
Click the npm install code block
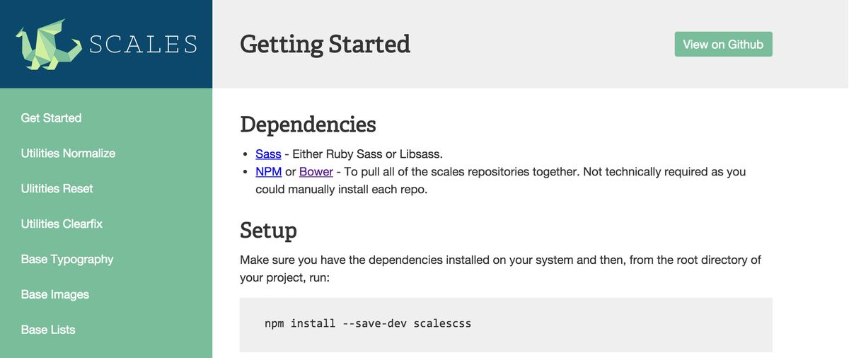click(505, 324)
